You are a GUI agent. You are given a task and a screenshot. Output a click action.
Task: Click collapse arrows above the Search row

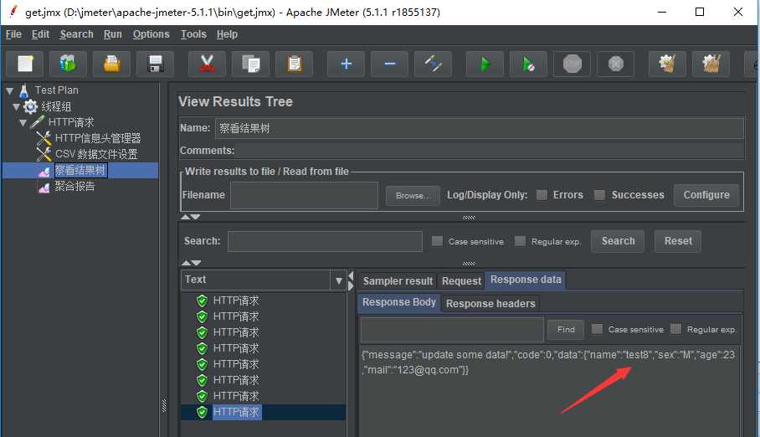tap(191, 217)
